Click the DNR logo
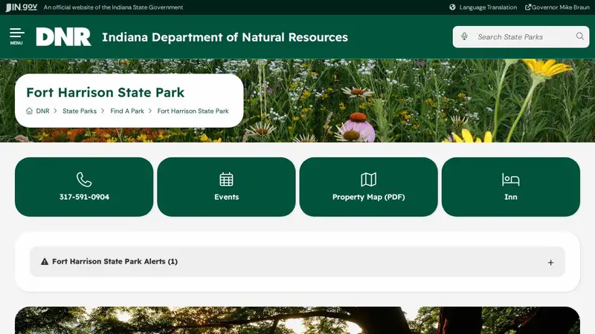 (63, 36)
